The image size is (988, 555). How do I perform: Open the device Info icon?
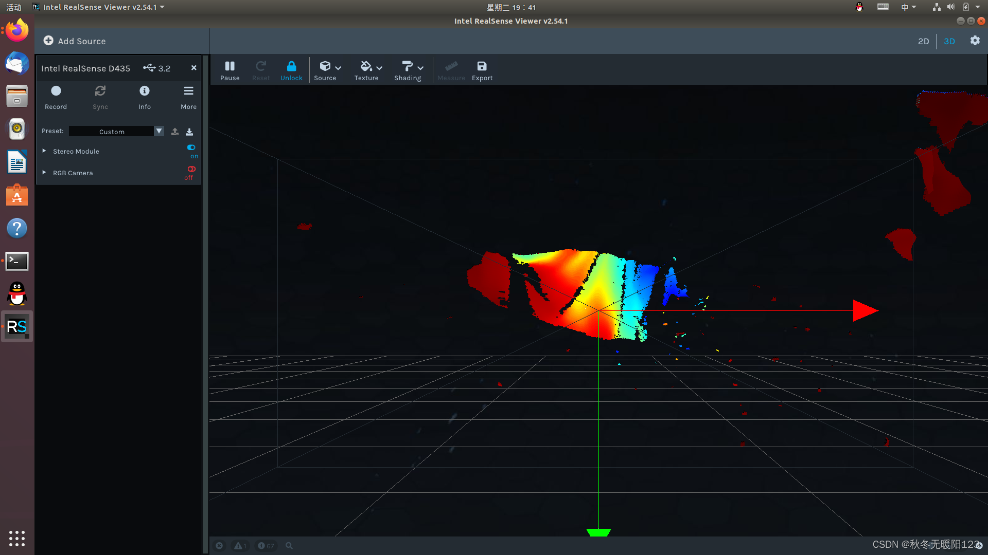[145, 97]
